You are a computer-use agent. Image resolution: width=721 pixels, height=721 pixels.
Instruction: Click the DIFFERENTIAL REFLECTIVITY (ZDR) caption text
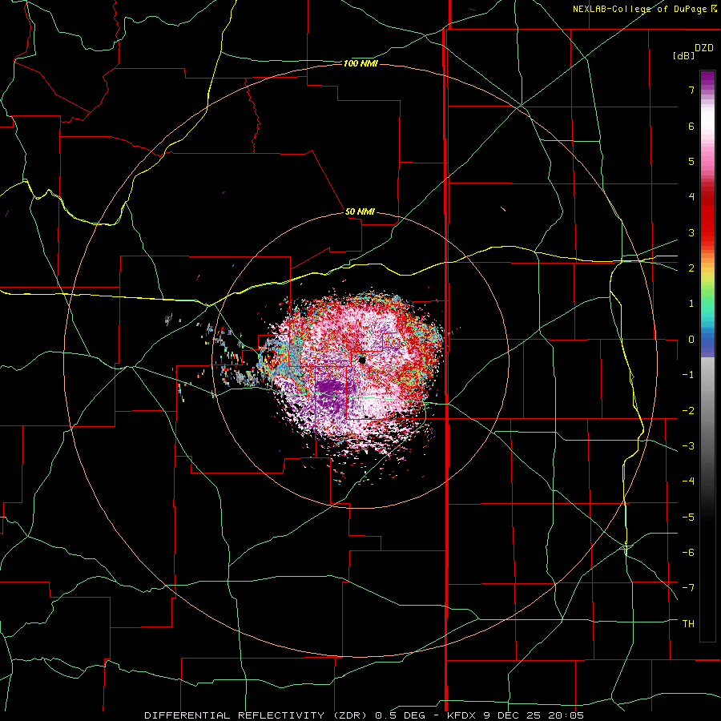tap(256, 715)
